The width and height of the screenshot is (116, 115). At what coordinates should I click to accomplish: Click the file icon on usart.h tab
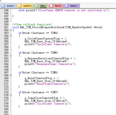pyautogui.click(x=20, y=6)
